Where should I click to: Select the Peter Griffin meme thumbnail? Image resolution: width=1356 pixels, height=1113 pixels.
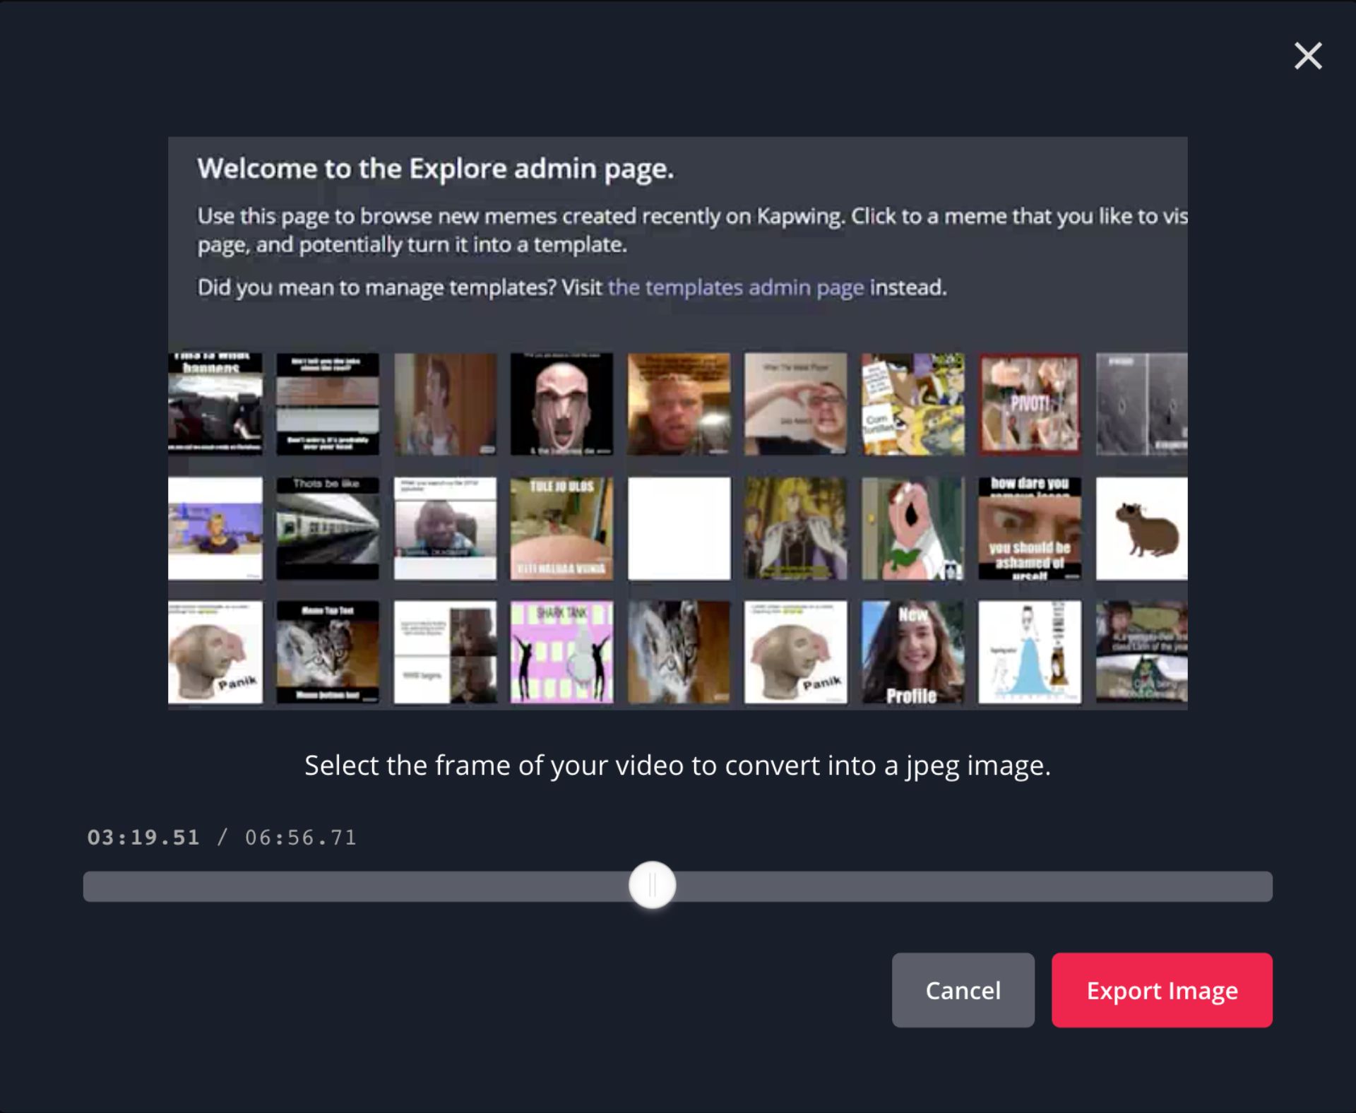tap(912, 528)
